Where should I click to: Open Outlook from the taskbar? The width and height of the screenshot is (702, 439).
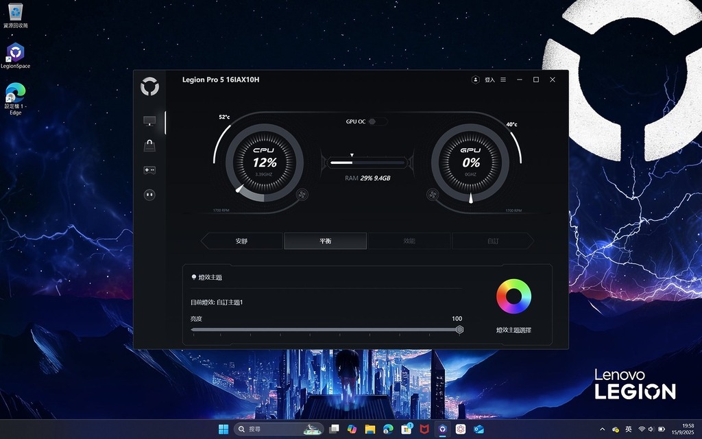coord(479,429)
